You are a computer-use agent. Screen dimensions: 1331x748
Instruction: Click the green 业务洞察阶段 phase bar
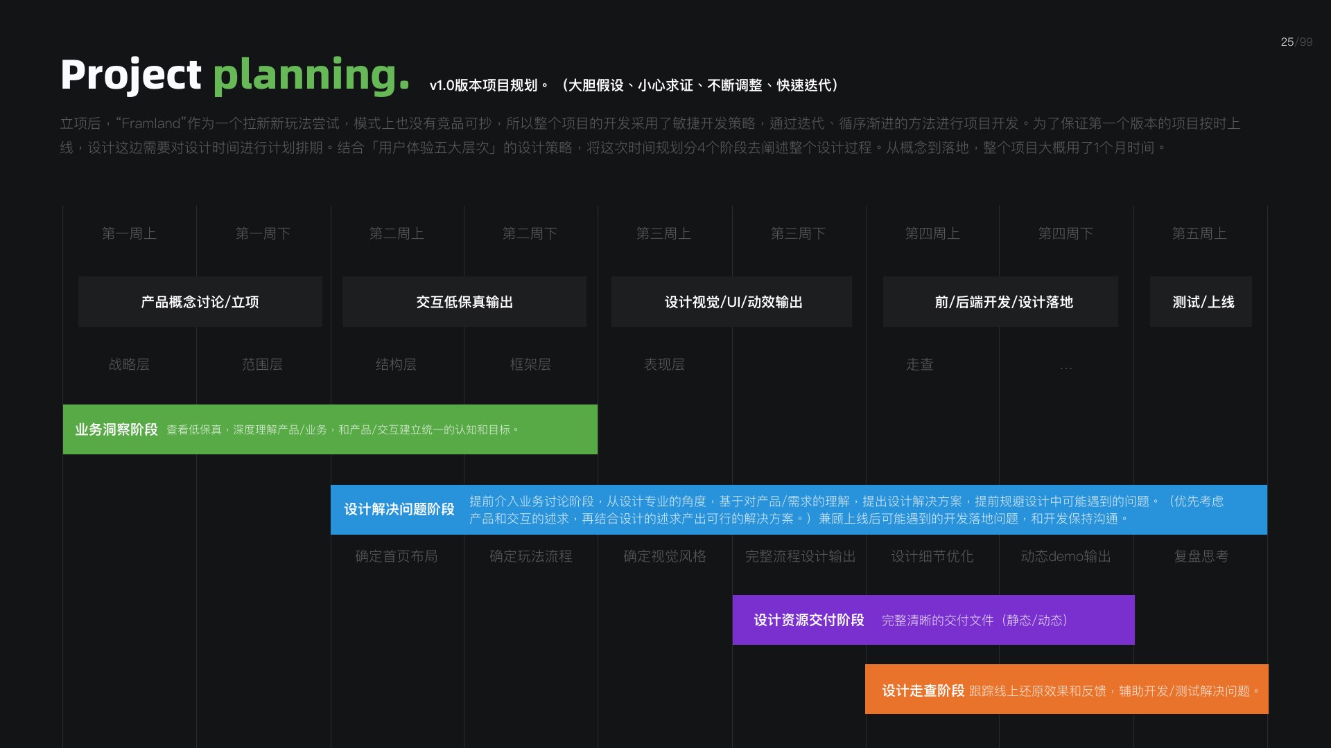[330, 429]
